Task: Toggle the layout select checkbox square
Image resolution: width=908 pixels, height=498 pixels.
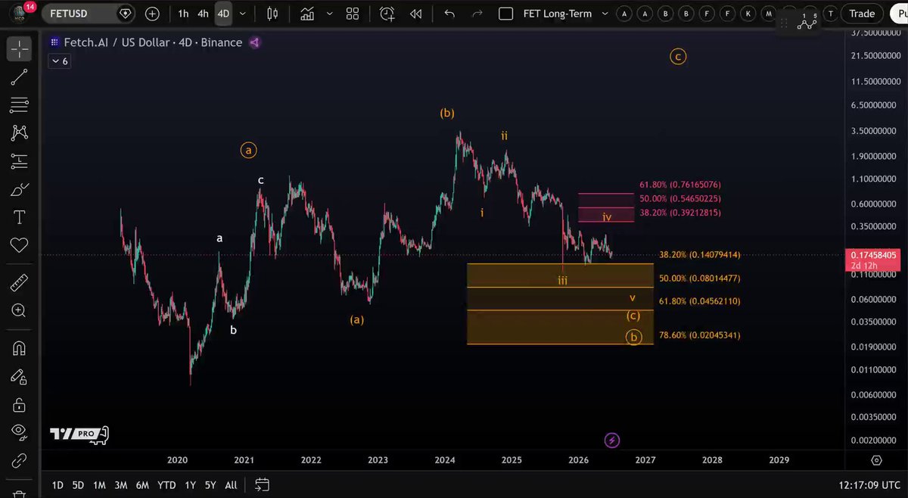Action: click(x=506, y=14)
